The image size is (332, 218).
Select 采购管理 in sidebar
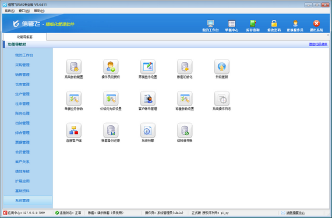[22, 65]
